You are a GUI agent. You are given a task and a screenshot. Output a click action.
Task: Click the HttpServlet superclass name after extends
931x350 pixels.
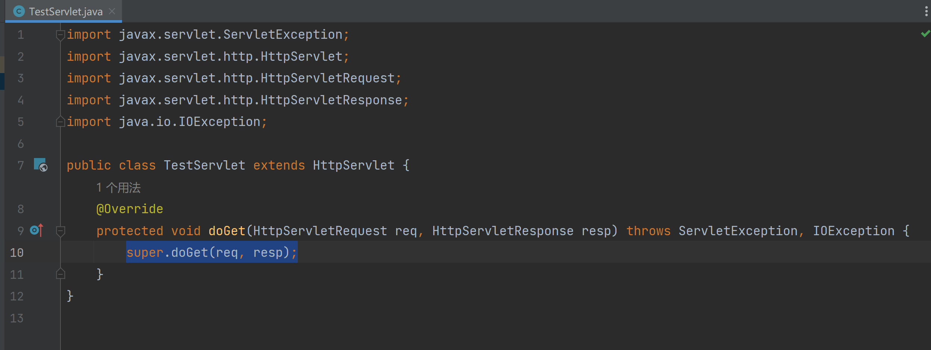(x=353, y=165)
